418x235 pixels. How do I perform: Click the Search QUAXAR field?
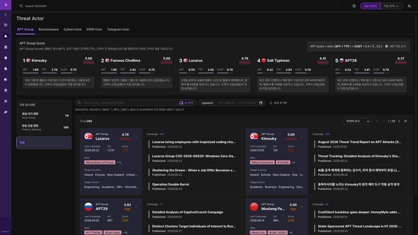point(36,6)
